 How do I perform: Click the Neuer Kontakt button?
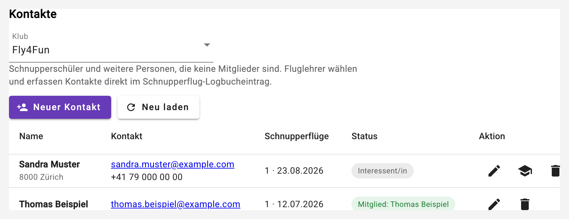click(60, 107)
